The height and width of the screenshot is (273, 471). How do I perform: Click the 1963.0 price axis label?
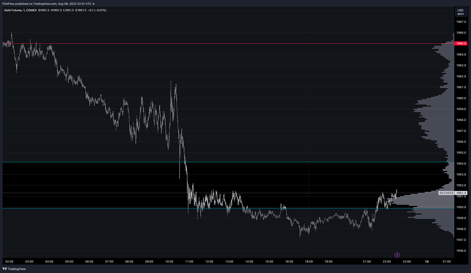tap(461, 66)
